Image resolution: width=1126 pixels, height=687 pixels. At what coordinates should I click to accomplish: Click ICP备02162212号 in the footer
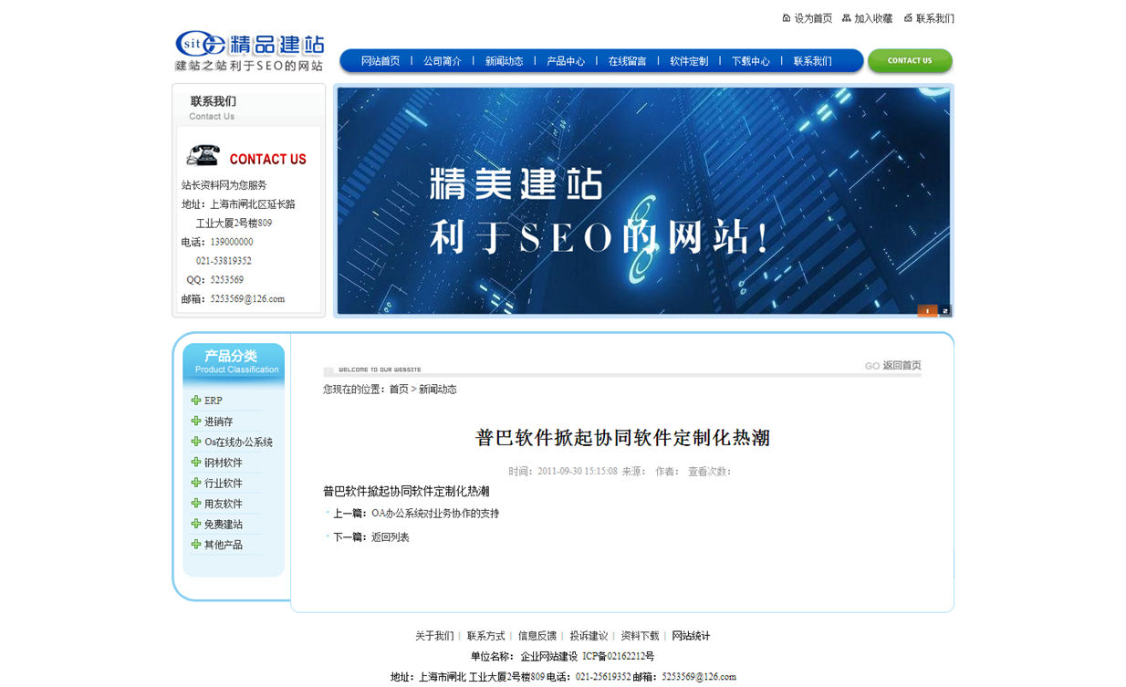(x=619, y=656)
